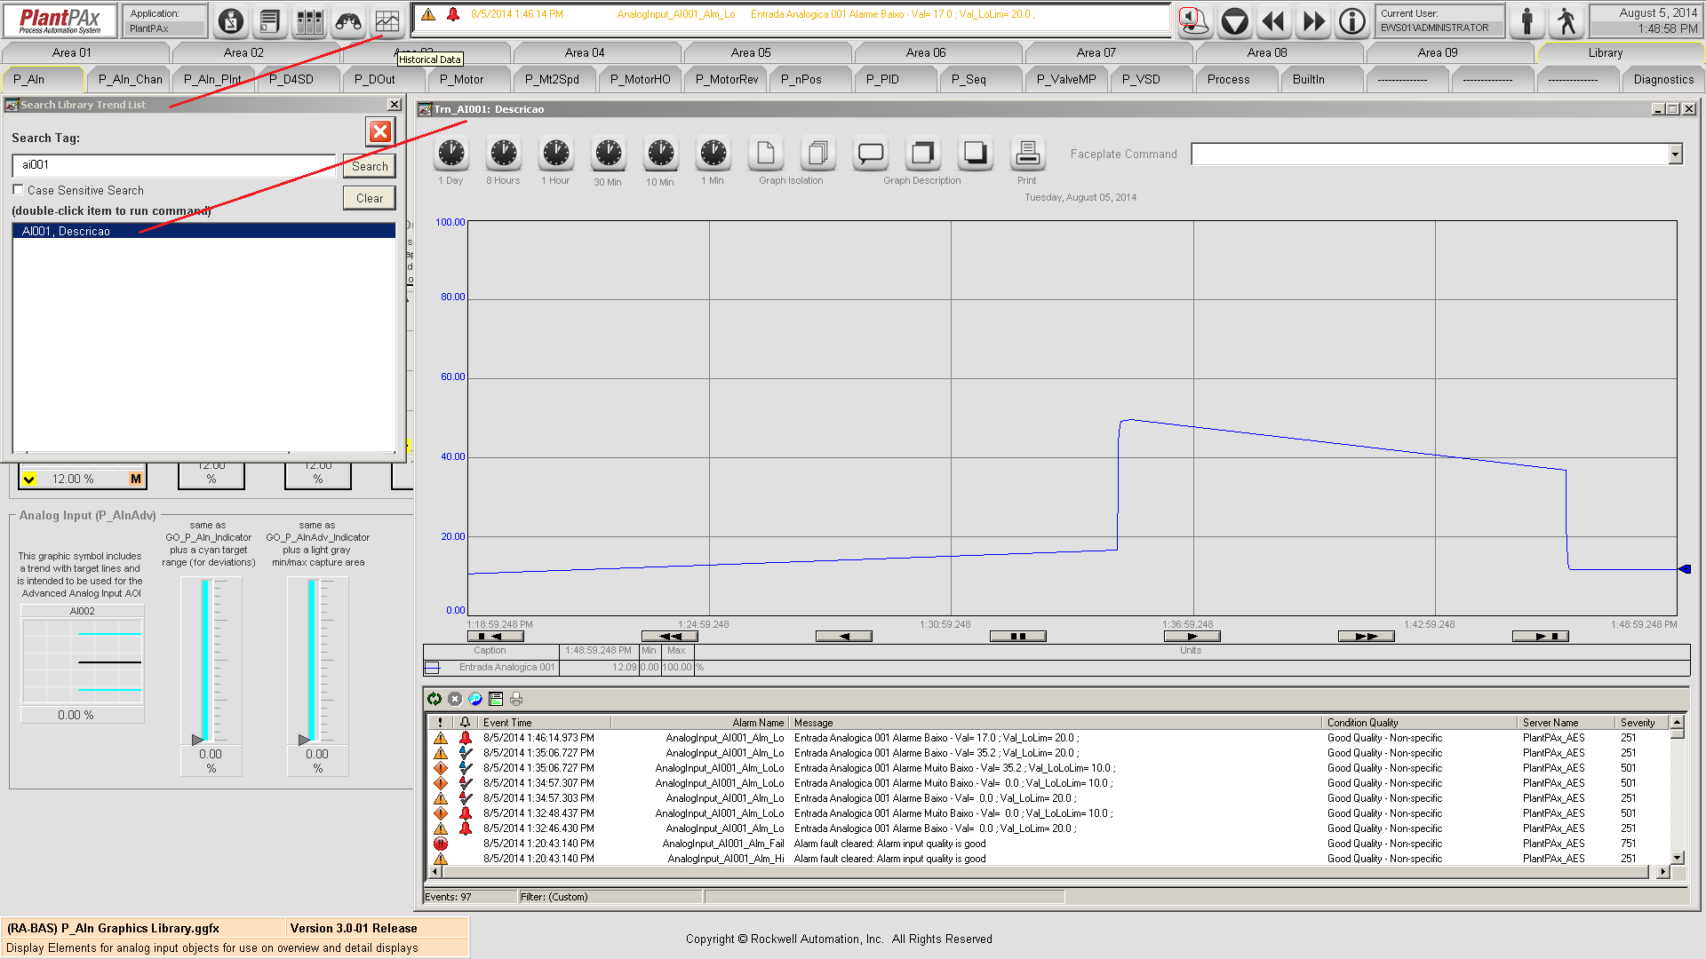This screenshot has height=959, width=1706.
Task: Open the Faceplate Command dropdown
Action: [1675, 155]
